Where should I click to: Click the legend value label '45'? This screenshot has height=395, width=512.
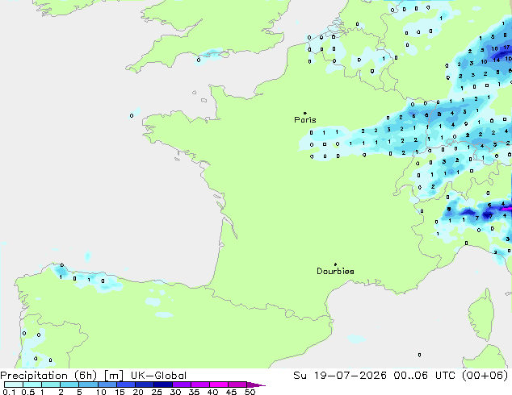pyautogui.click(x=231, y=392)
